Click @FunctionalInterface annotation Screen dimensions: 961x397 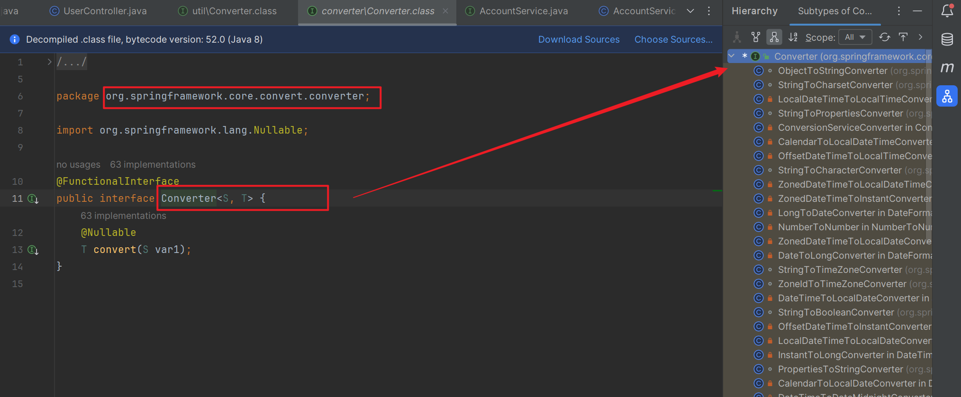(x=118, y=181)
